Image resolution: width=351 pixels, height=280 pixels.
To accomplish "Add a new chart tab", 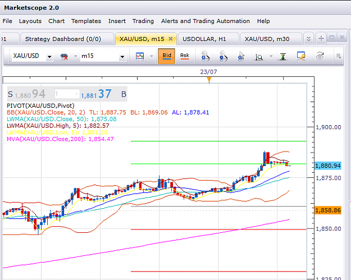I will [x=321, y=39].
